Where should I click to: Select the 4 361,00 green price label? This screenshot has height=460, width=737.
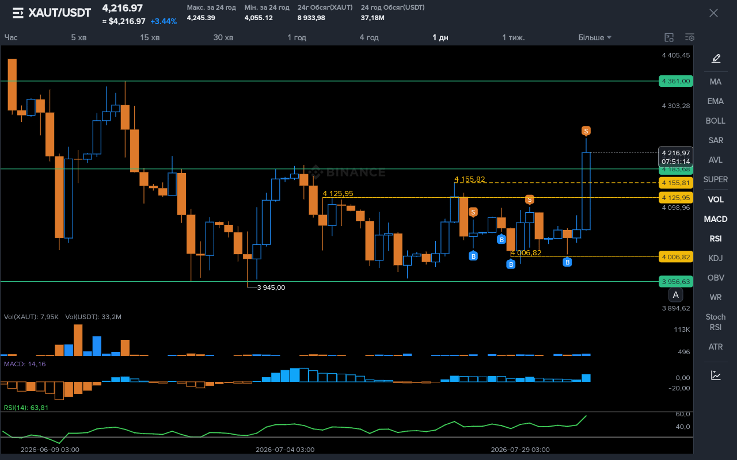coord(676,81)
